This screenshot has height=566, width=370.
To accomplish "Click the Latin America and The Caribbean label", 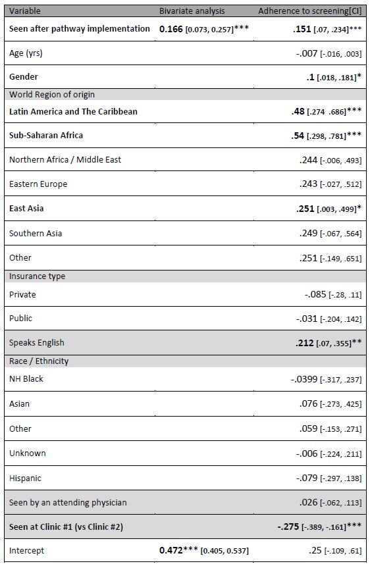I will pos(73,111).
